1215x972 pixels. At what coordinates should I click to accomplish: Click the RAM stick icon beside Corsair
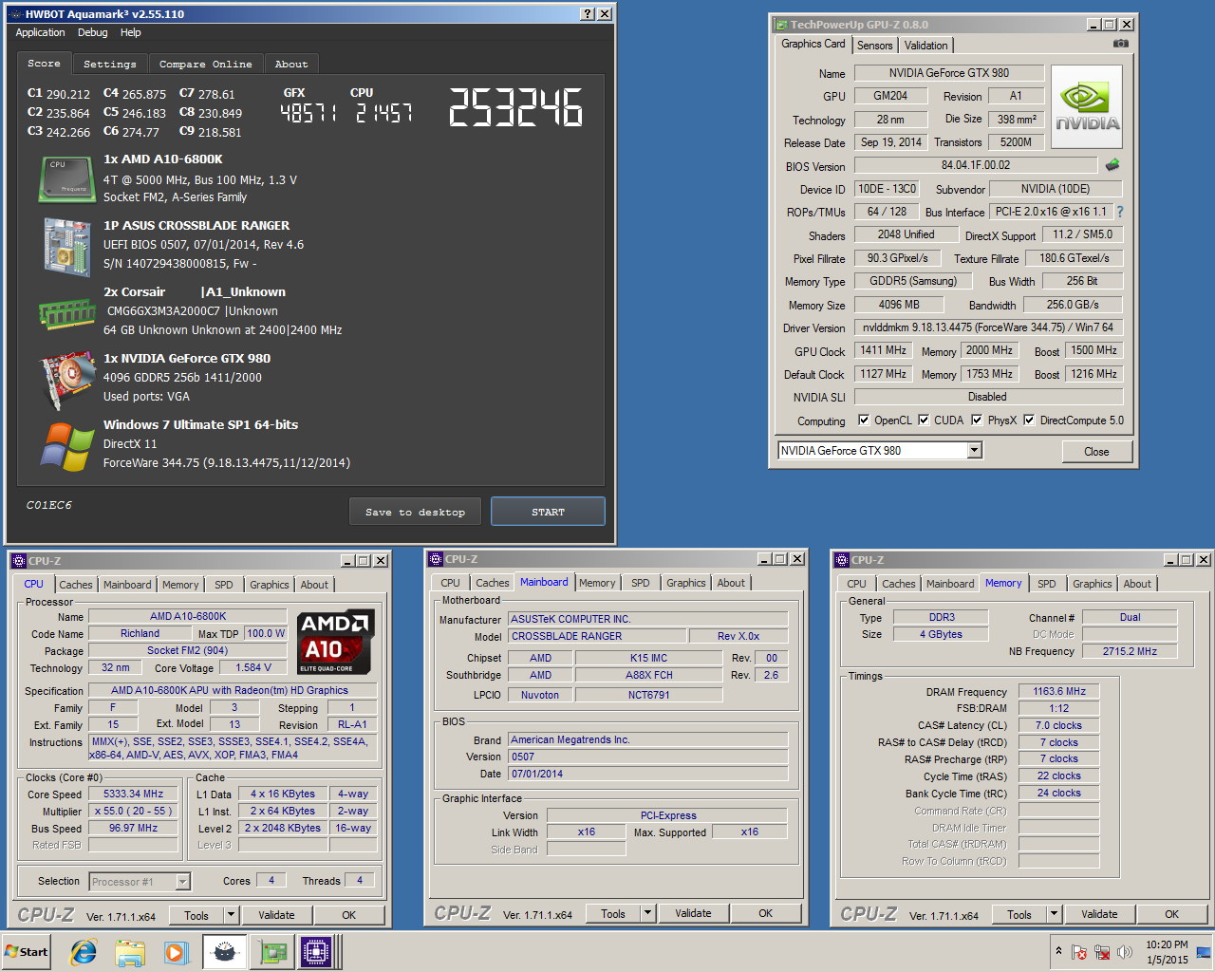(x=66, y=314)
